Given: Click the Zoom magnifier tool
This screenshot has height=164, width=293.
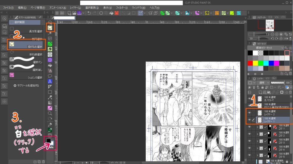Looking at the screenshot, I should (50, 113).
